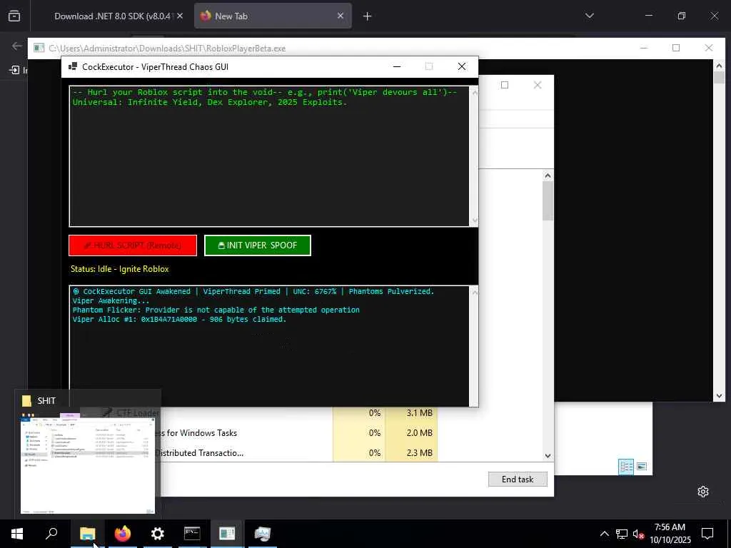The image size is (731, 548).
Task: Click the Phantom Flicker log line
Action: (x=216, y=310)
